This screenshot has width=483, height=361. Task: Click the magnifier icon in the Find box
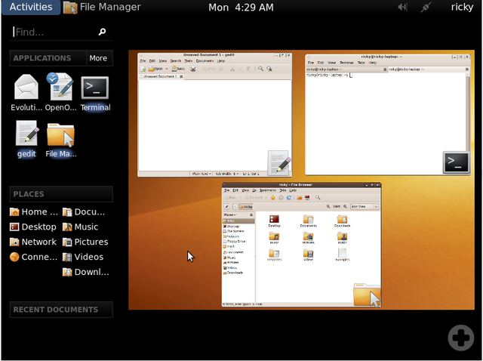102,32
